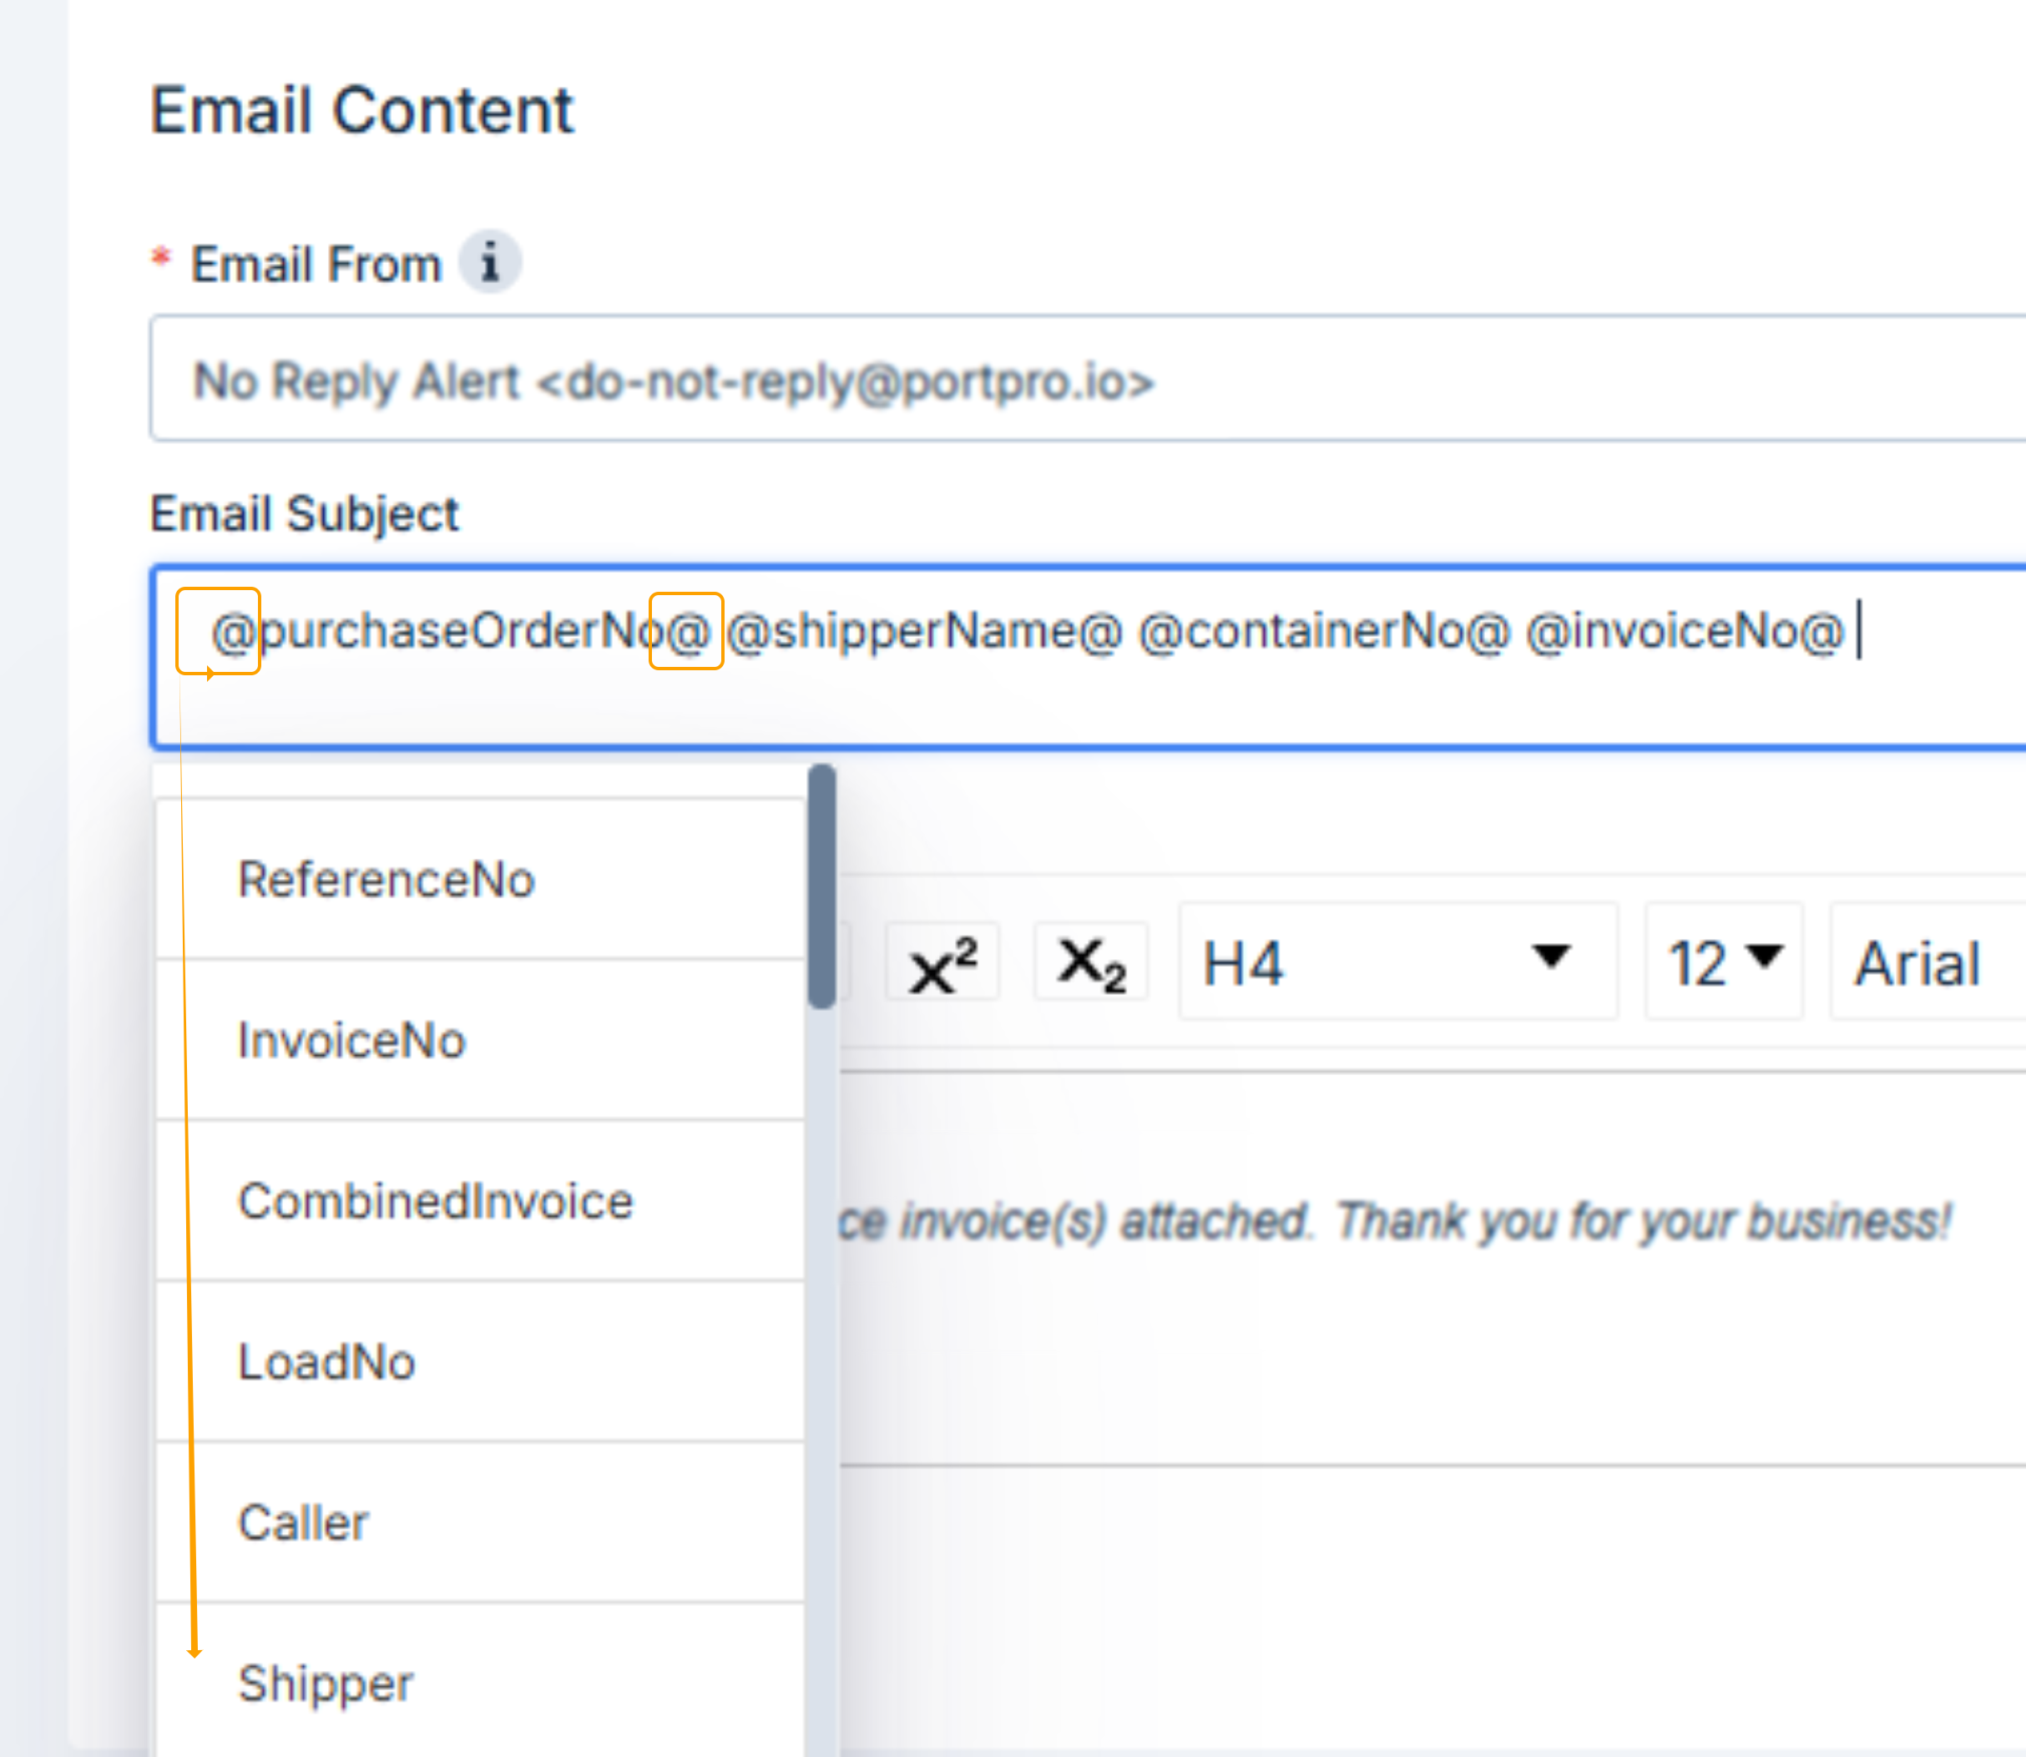The height and width of the screenshot is (1757, 2026).
Task: Choose InvoiceNo in the suggestion list
Action: 351,1040
